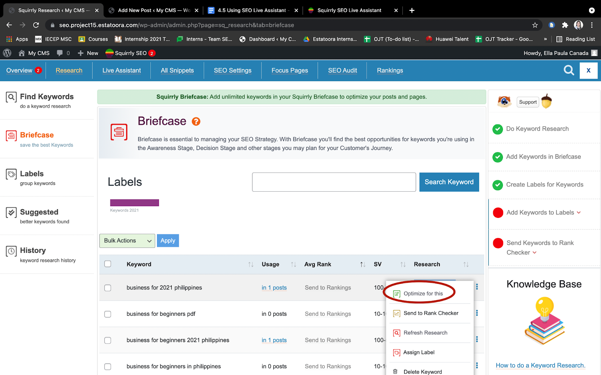This screenshot has width=601, height=375.
Task: Open the Chrome extensions puzzle icon
Action: (565, 25)
